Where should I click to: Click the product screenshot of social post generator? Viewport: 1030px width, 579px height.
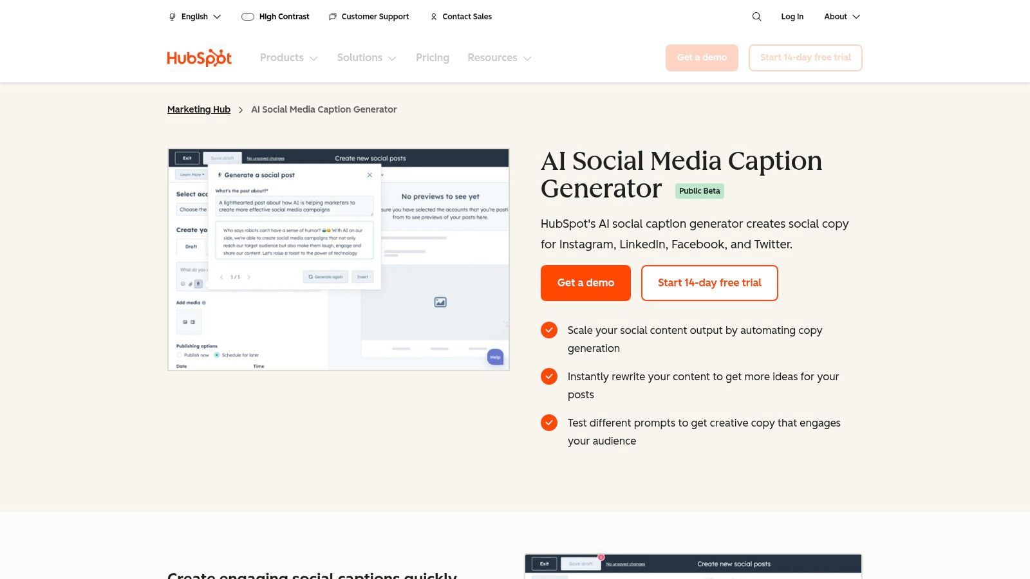tap(339, 260)
